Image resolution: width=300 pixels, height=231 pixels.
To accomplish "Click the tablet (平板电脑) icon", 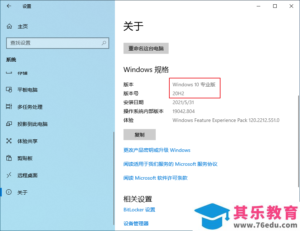I will pos(9,89).
